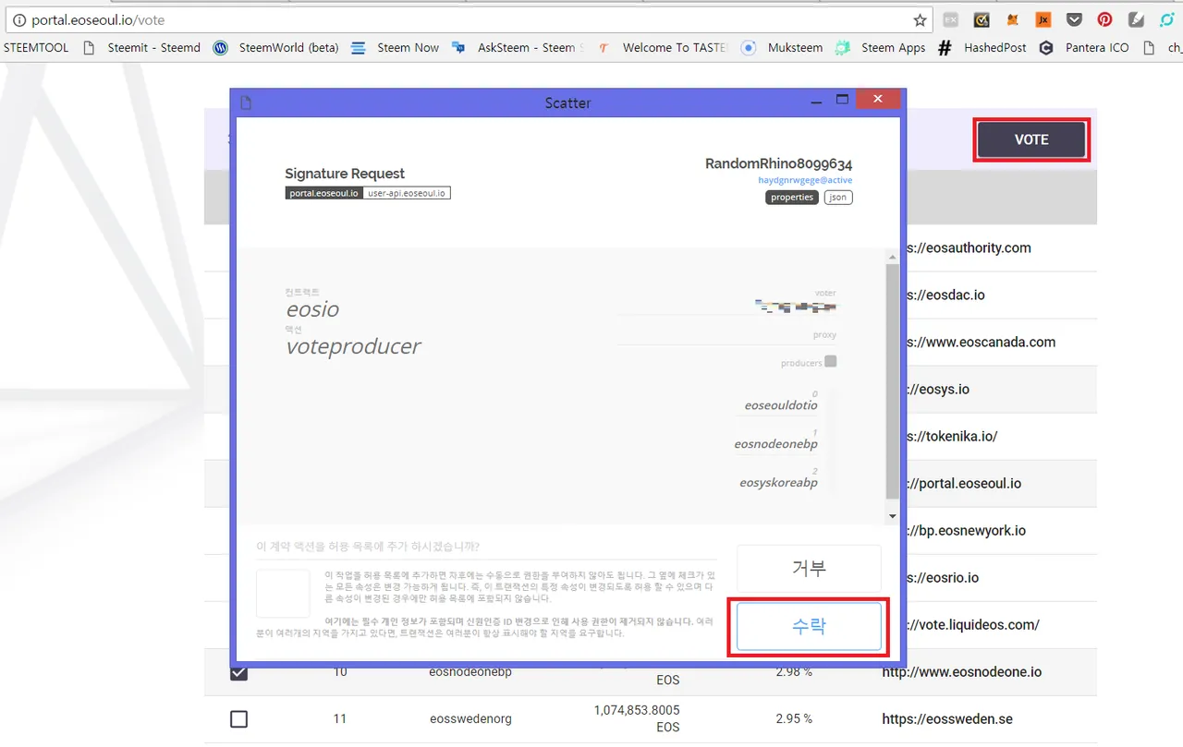Click the Pinterest extension icon
1183x747 pixels.
coord(1104,19)
